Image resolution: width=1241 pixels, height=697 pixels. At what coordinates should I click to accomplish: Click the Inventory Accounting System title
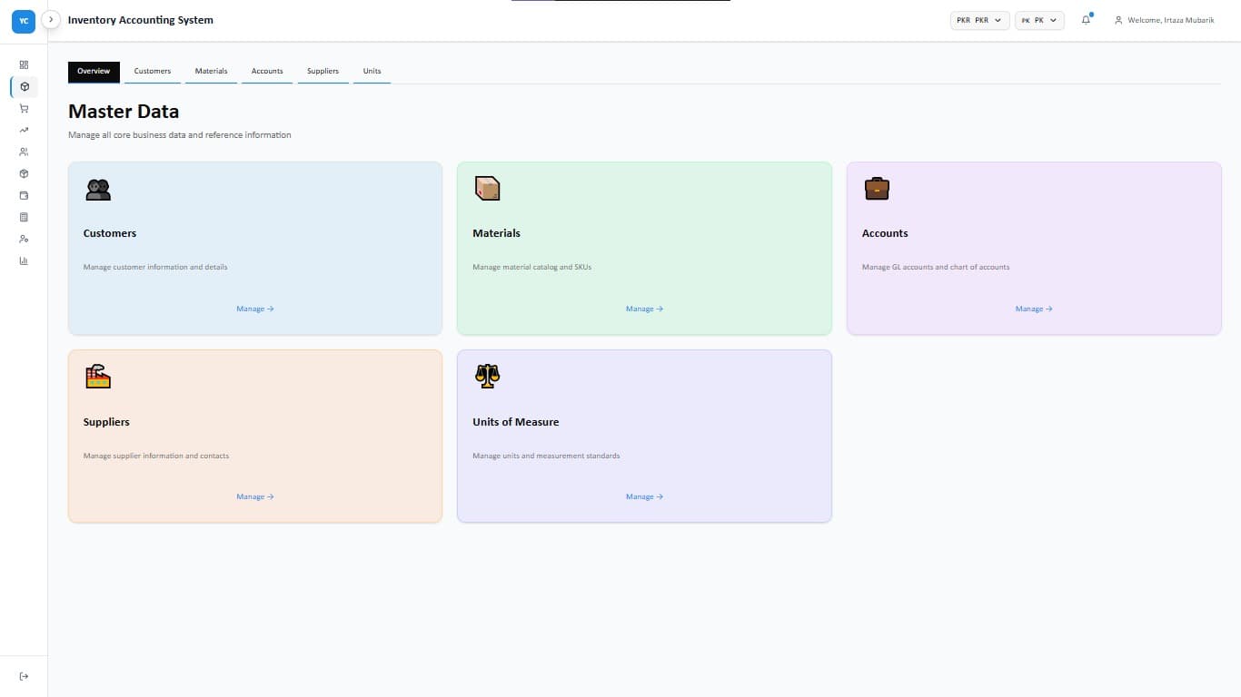click(141, 20)
